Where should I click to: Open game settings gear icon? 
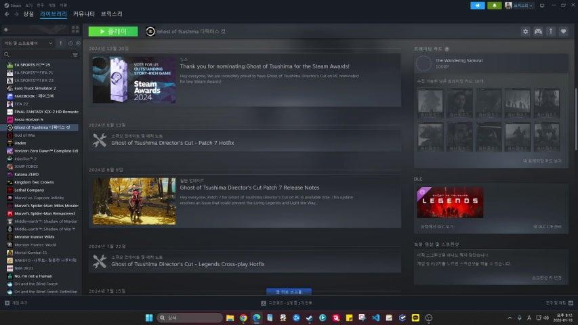point(525,32)
